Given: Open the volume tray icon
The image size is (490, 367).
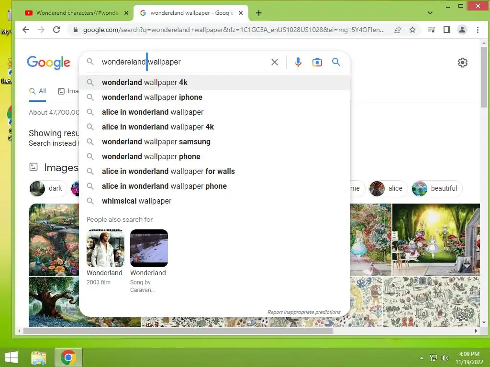Looking at the screenshot, I should click(445, 358).
